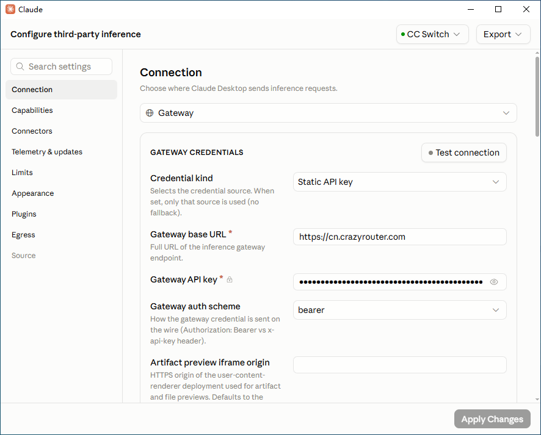This screenshot has width=541, height=435.
Task: Click the Test connection button
Action: tap(463, 153)
